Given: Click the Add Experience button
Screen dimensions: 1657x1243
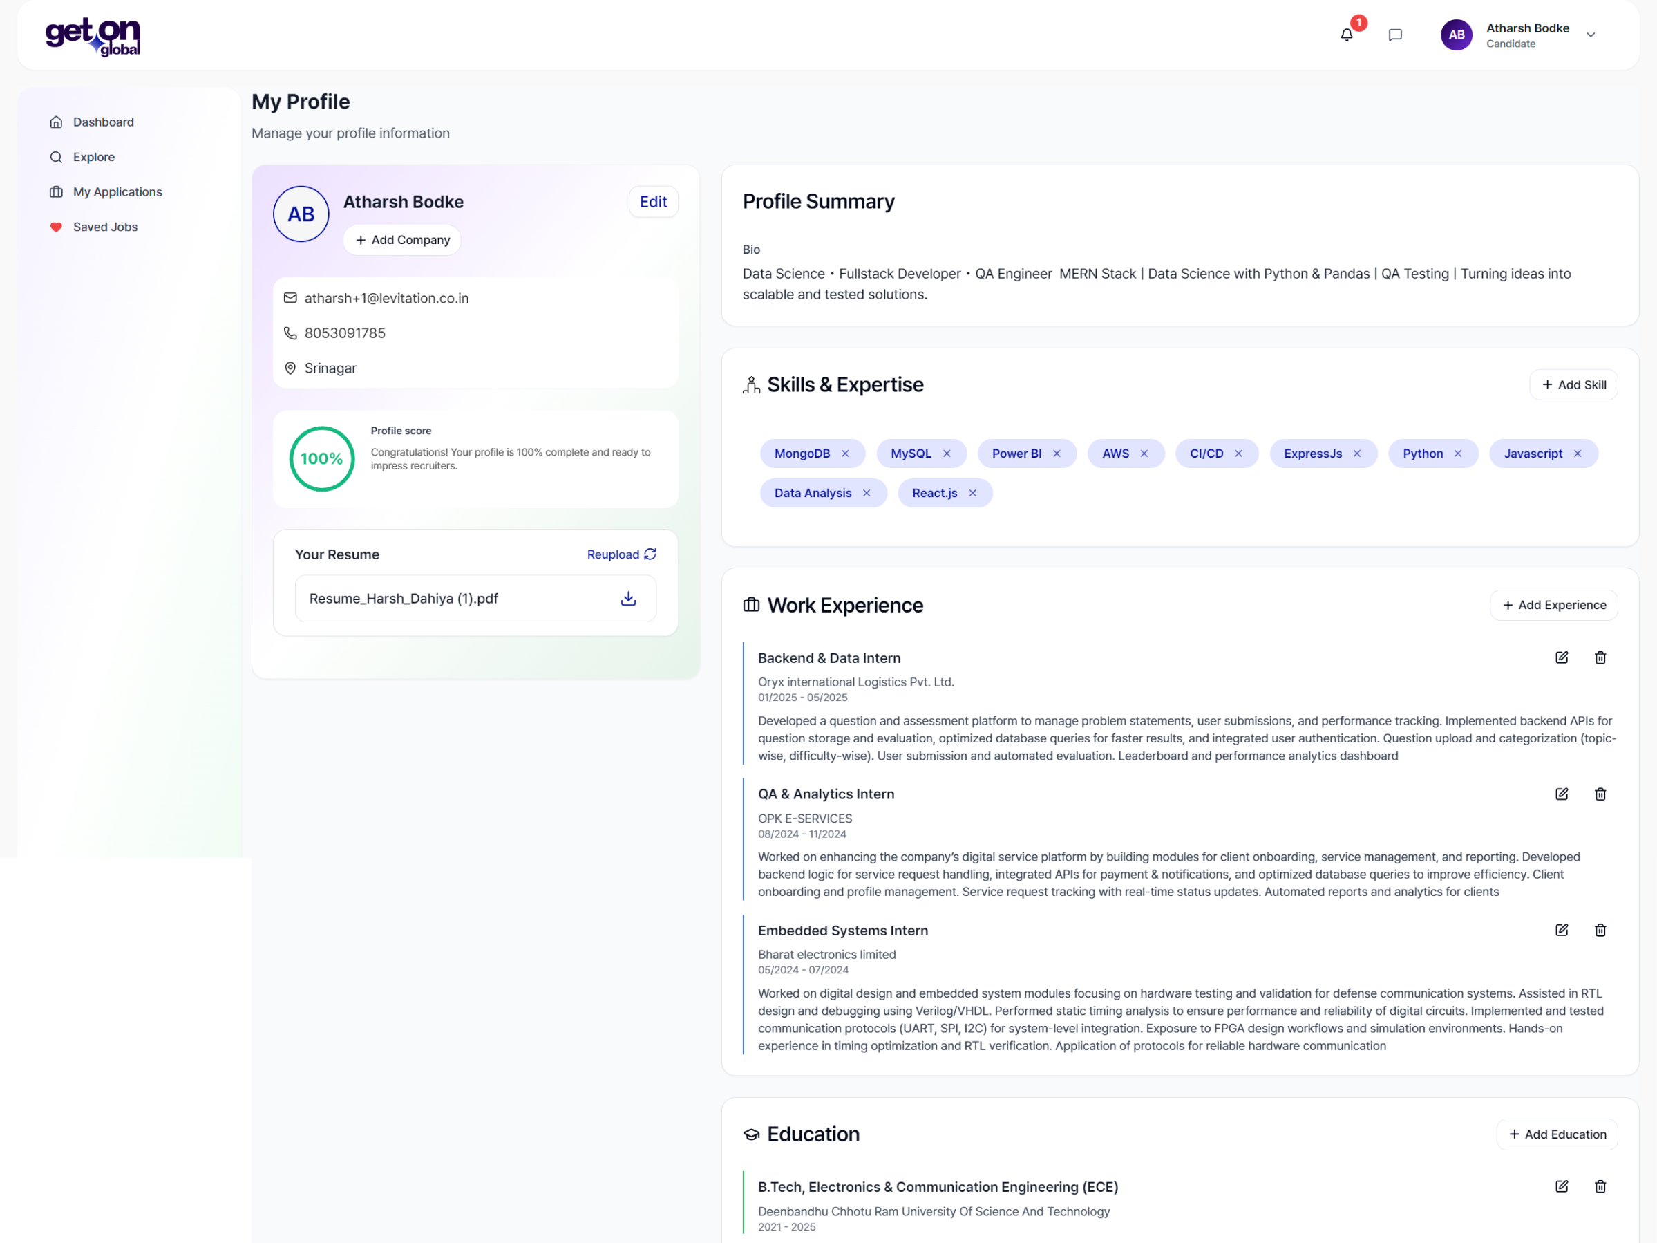Looking at the screenshot, I should point(1553,605).
